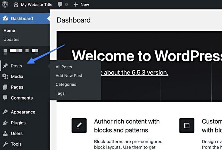Click the pencil edit icon tile
Image resolution: width=222 pixels, height=150 pixels.
coord(79,126)
